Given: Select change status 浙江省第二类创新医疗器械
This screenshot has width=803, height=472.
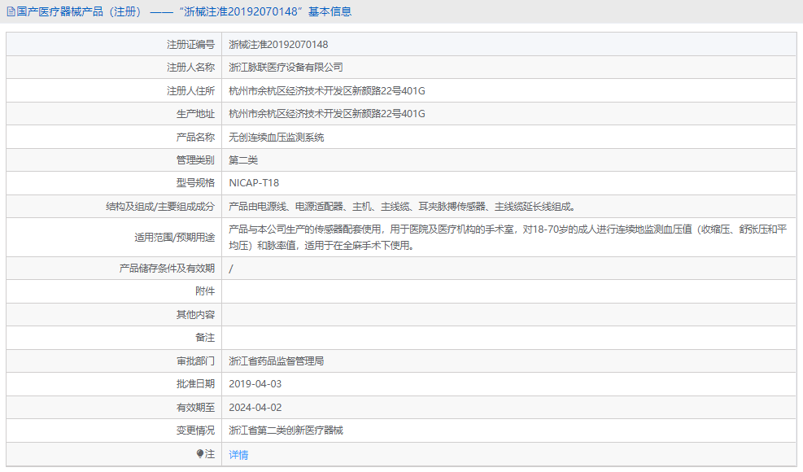Looking at the screenshot, I should (286, 430).
